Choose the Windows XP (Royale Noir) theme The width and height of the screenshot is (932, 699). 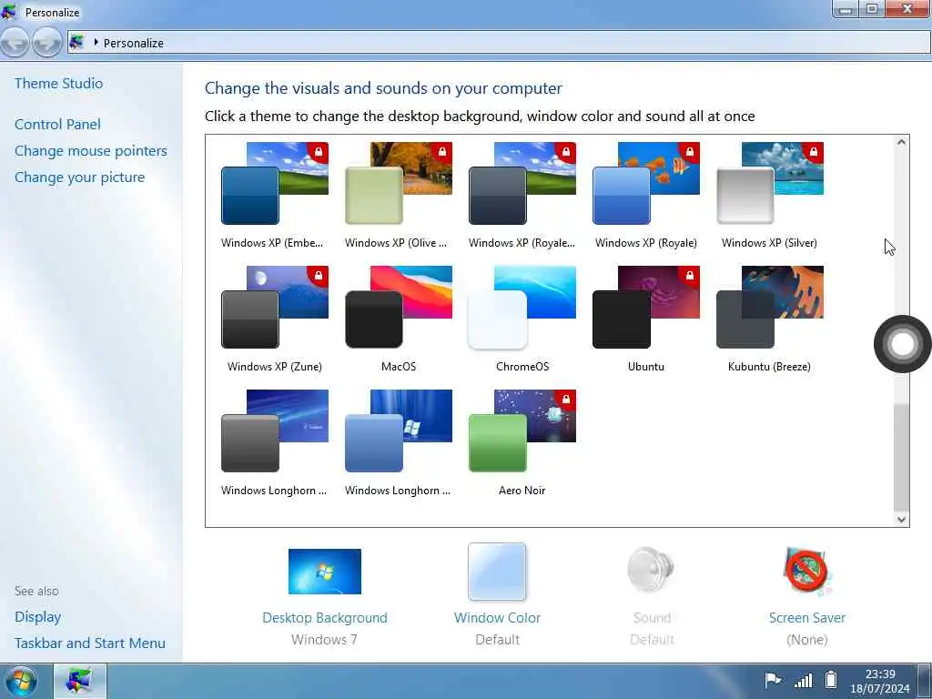pos(522,184)
